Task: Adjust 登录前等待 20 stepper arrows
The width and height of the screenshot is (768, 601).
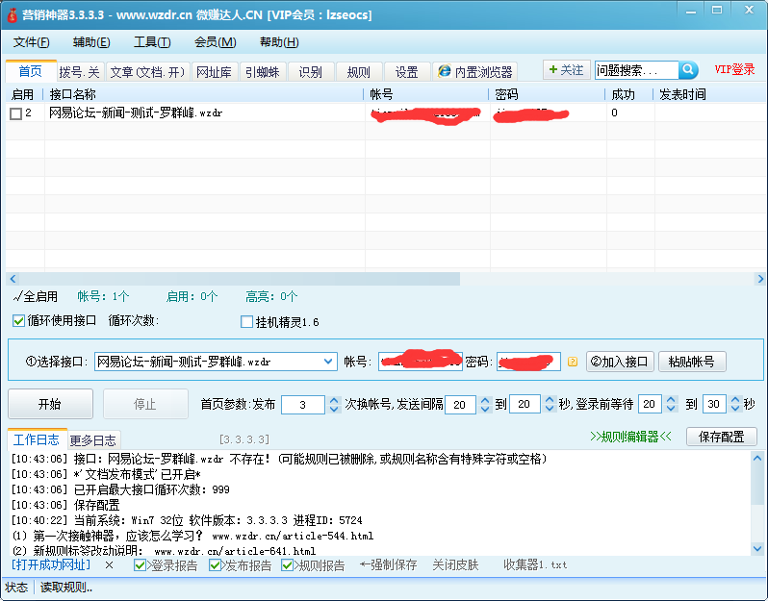Action: pyautogui.click(x=672, y=404)
